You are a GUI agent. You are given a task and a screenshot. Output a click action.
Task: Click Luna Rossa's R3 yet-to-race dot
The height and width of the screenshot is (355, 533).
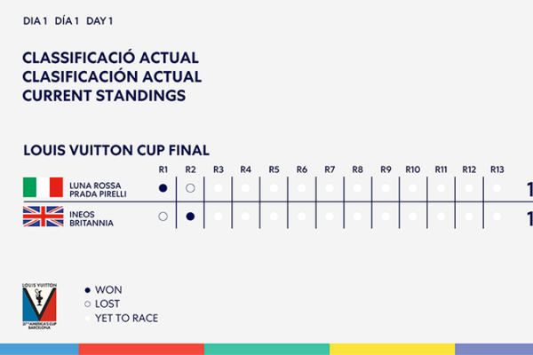(x=219, y=188)
